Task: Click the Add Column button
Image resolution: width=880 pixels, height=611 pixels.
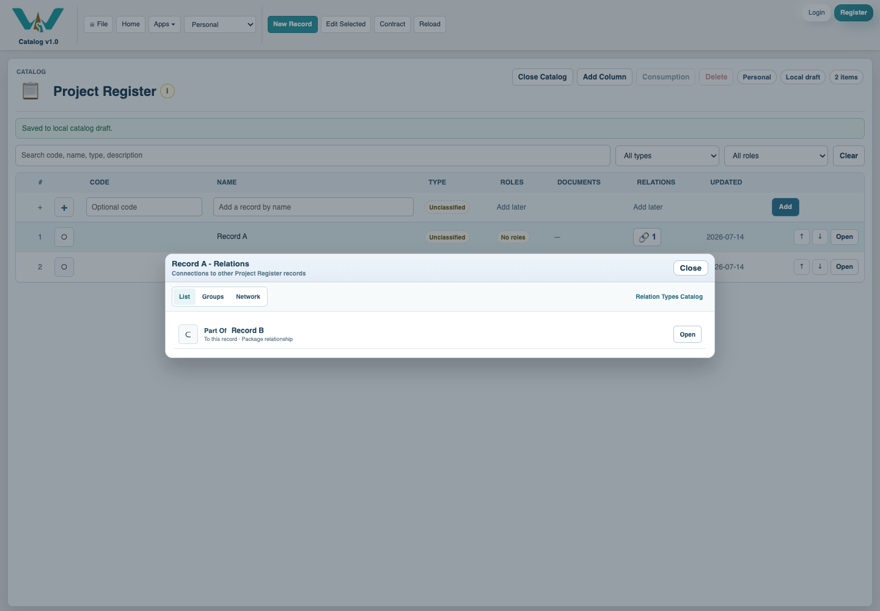Action: (x=604, y=77)
